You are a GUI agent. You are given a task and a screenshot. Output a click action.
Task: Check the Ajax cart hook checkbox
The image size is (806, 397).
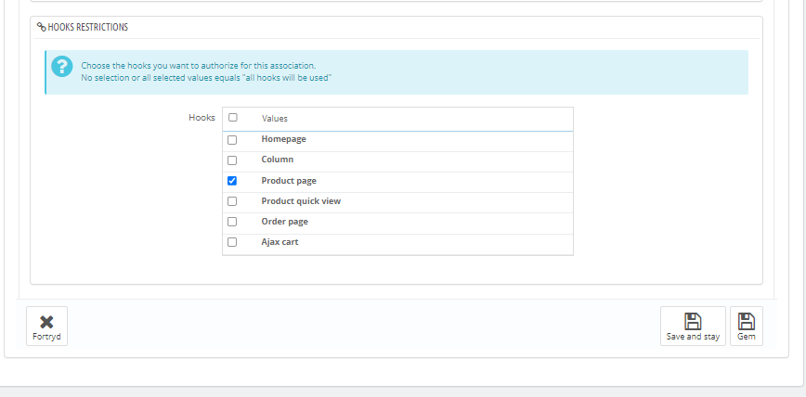click(x=232, y=242)
